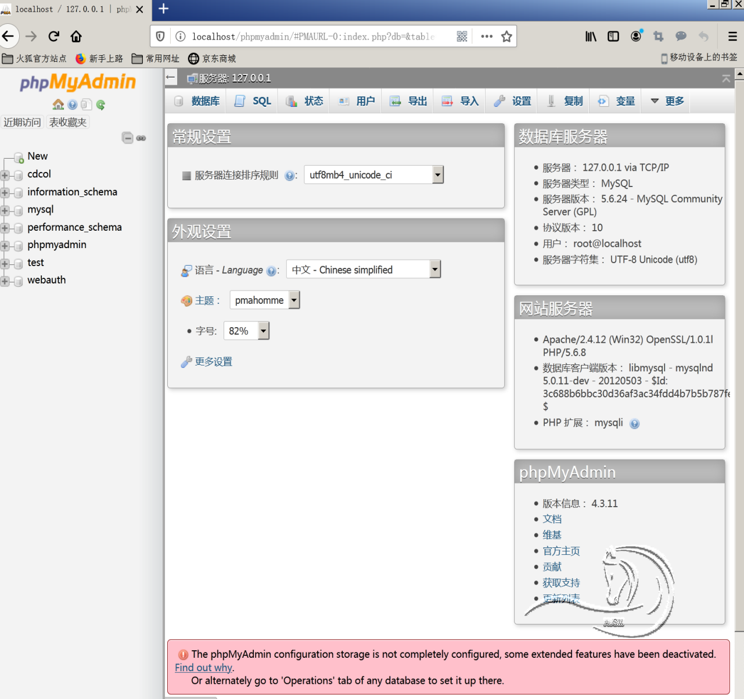Open the 导入 (Import) tab
The height and width of the screenshot is (699, 744).
[460, 101]
